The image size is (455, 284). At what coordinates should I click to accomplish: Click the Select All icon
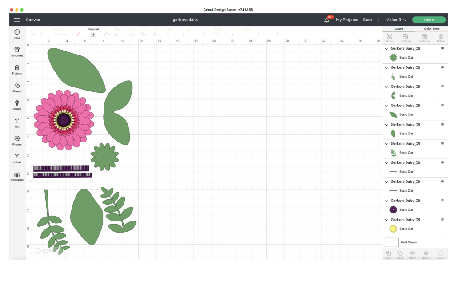coord(93,34)
